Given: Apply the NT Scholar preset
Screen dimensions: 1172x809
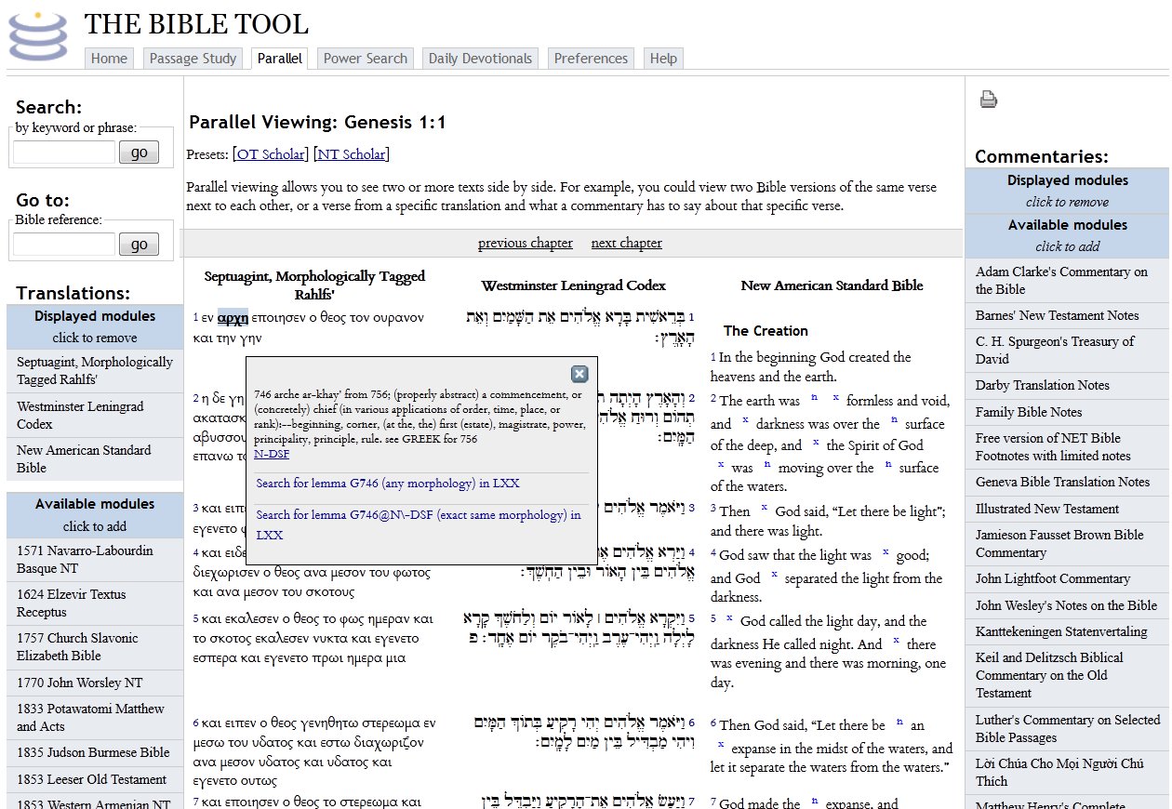Looking at the screenshot, I should click(x=352, y=154).
